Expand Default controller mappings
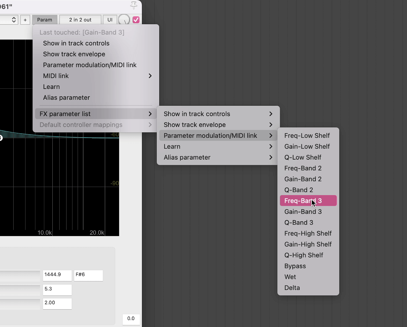407x327 pixels. click(95, 125)
